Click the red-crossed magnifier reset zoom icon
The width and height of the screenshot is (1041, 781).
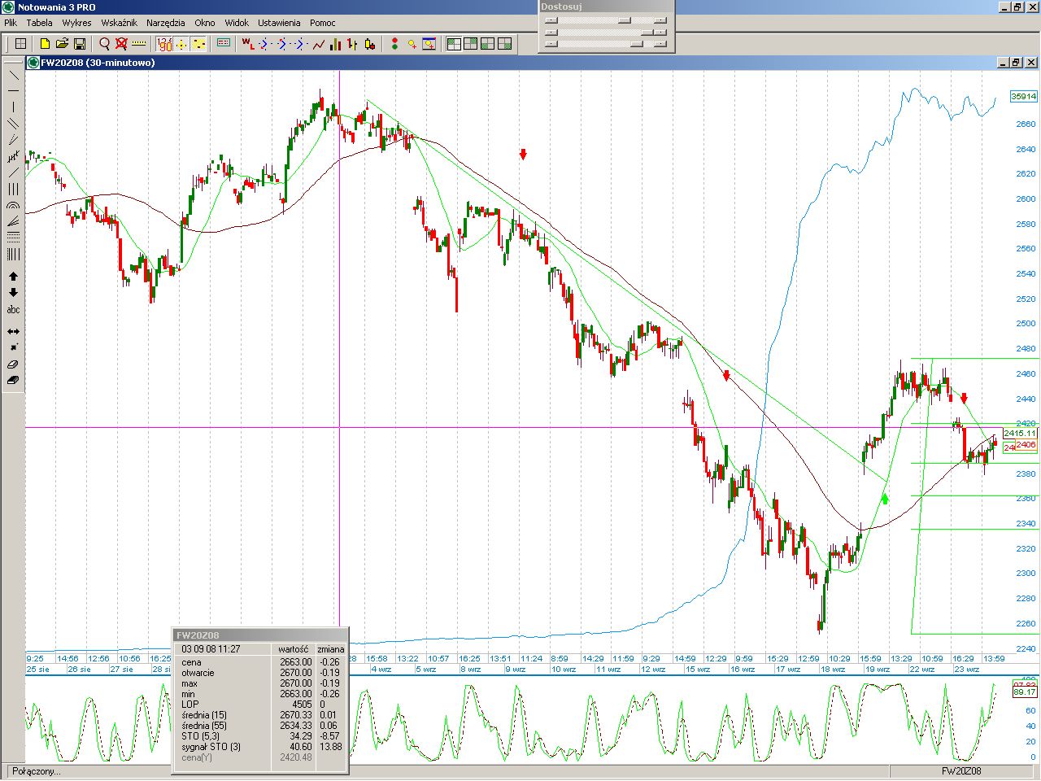point(121,44)
